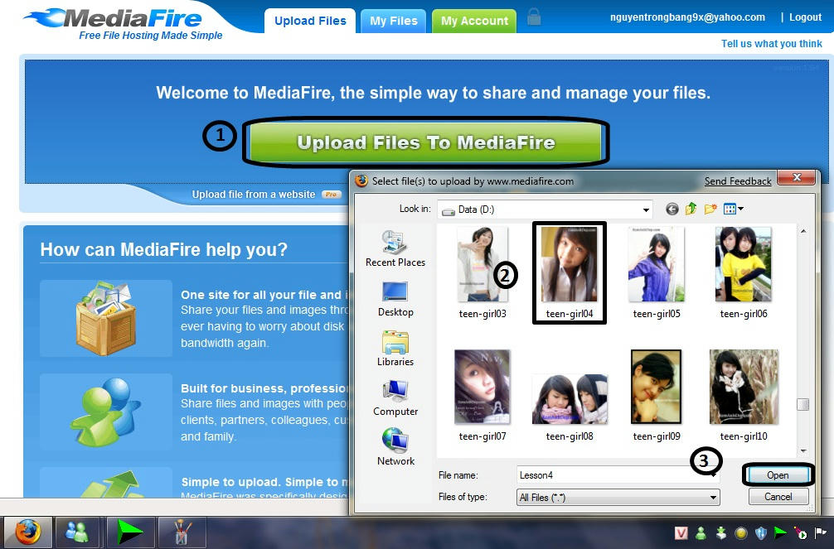Create a new folder in the dialog
This screenshot has width=834, height=549.
[710, 209]
